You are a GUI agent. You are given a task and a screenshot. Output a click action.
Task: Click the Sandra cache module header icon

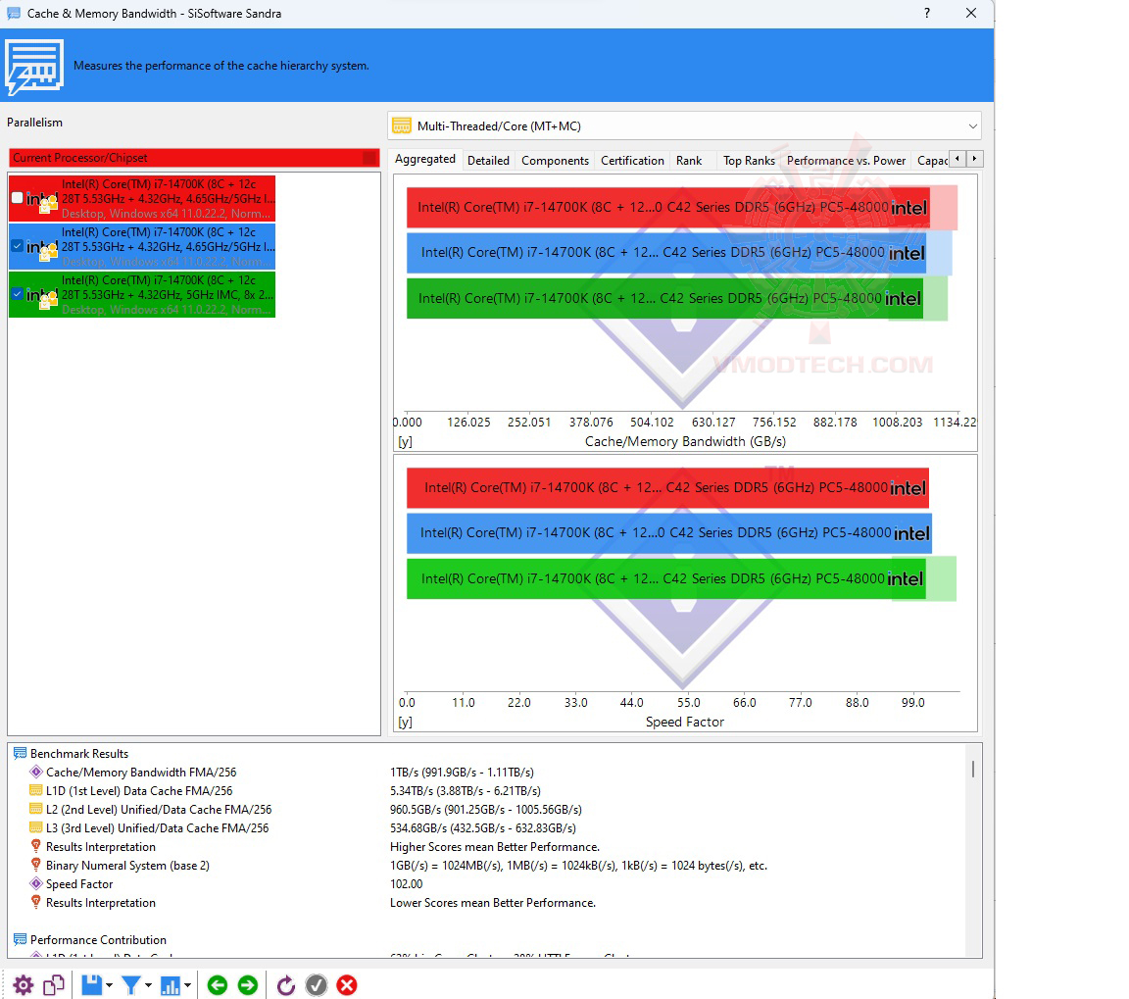point(34,67)
